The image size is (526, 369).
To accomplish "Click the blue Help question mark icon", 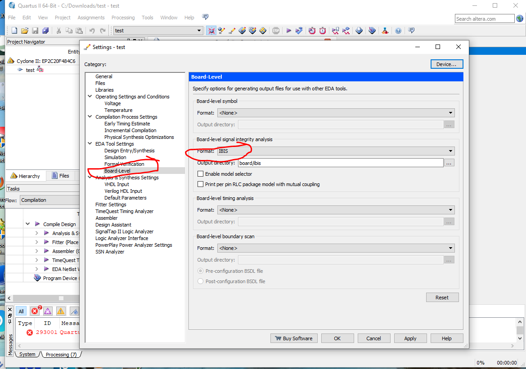I will (398, 31).
